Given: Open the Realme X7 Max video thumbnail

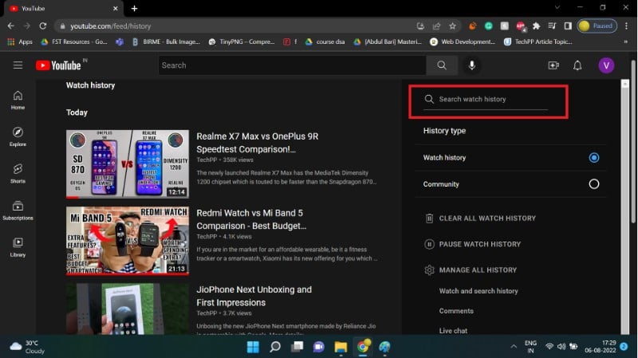Looking at the screenshot, I should [x=128, y=164].
